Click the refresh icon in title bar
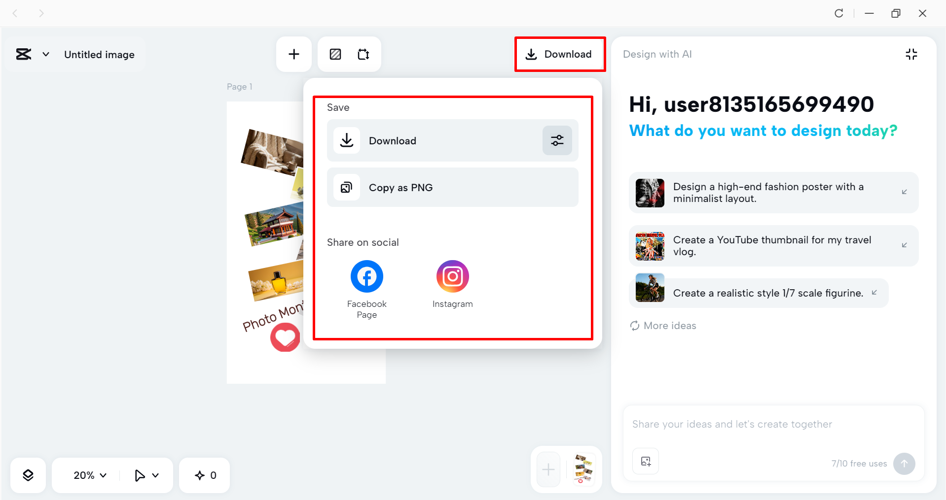This screenshot has width=946, height=500. [839, 13]
